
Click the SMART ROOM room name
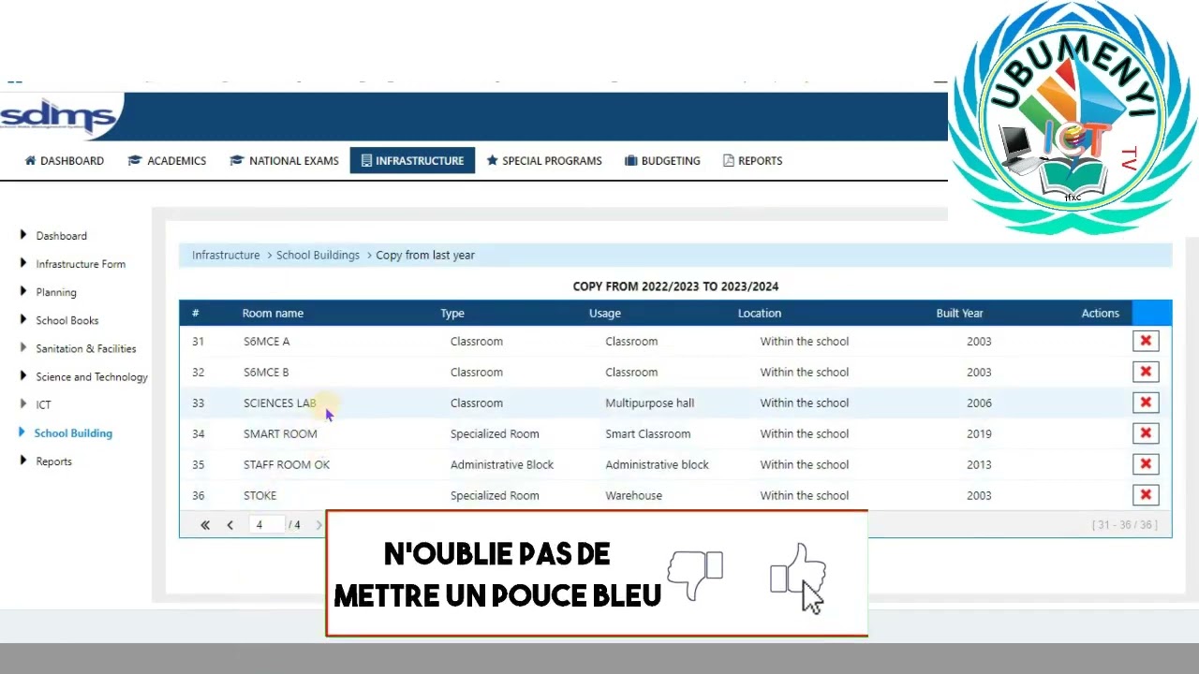280,433
